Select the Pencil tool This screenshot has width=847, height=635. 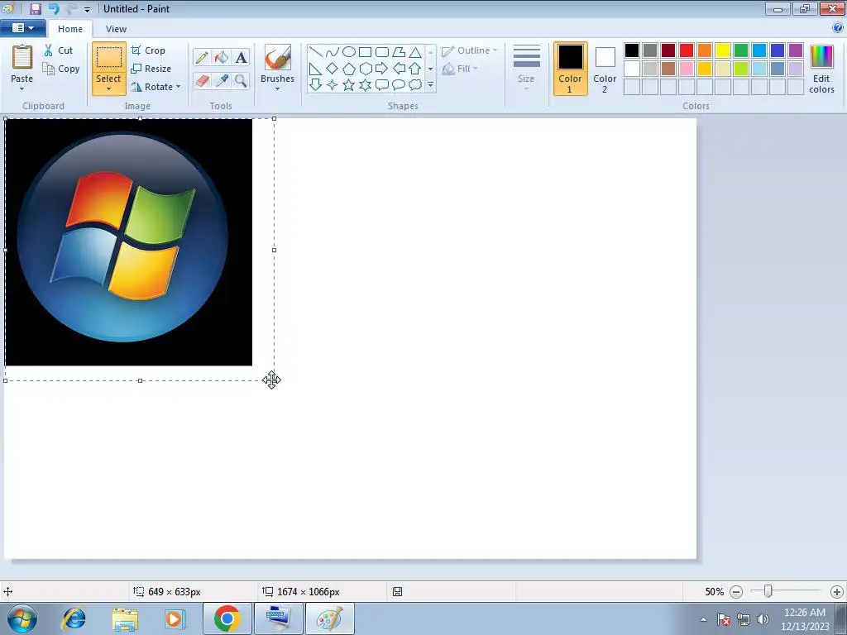(202, 58)
